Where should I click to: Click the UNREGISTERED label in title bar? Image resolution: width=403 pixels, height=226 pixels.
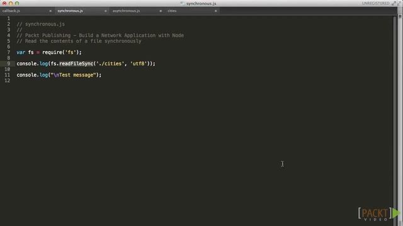[x=375, y=3]
